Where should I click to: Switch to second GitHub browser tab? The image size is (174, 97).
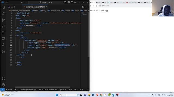[146, 2]
